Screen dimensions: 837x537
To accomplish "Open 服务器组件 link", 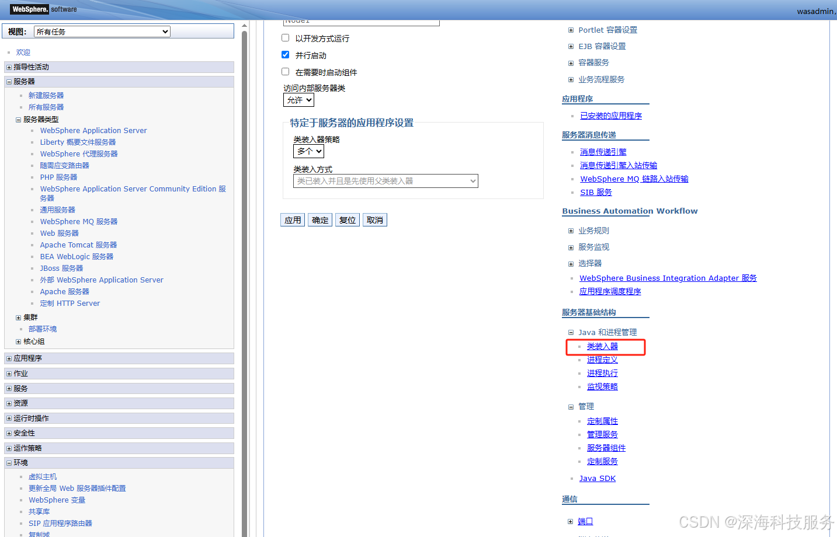I will click(x=606, y=448).
